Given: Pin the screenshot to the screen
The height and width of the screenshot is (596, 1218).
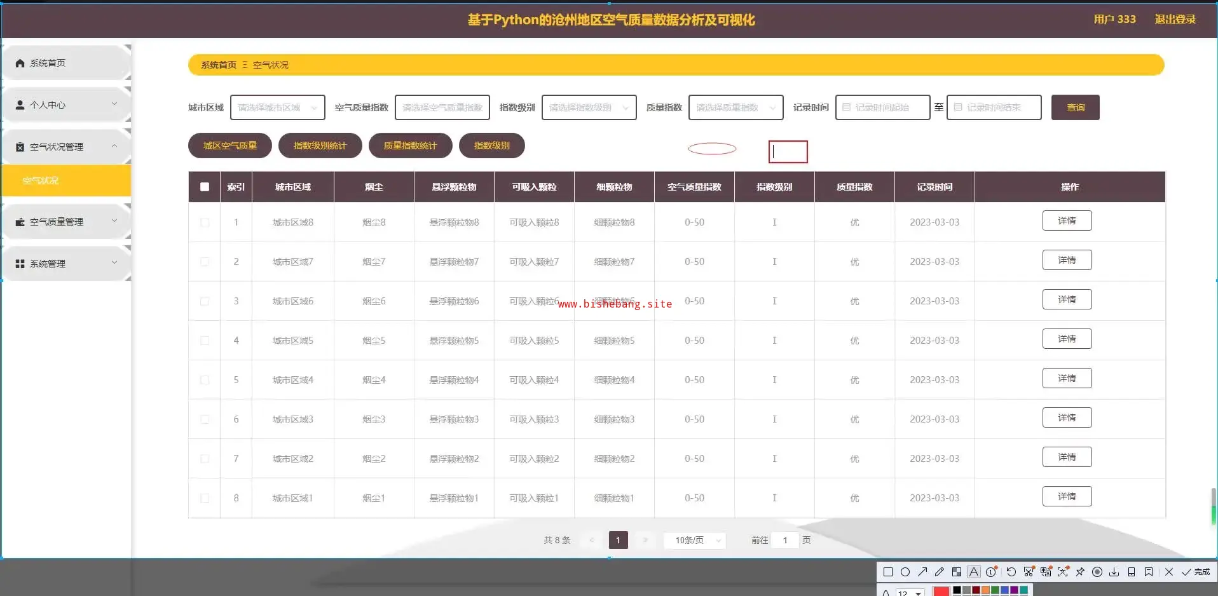Looking at the screenshot, I should click(1080, 572).
